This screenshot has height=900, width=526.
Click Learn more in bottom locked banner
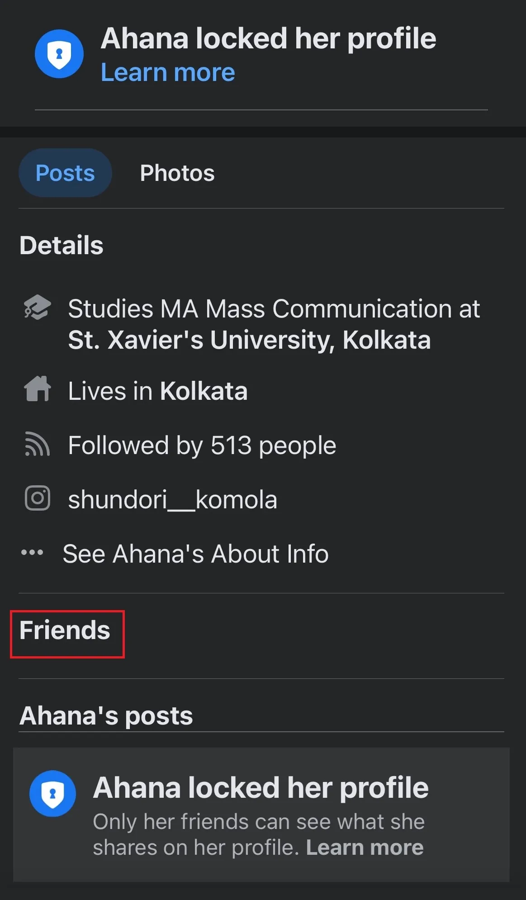tap(365, 848)
